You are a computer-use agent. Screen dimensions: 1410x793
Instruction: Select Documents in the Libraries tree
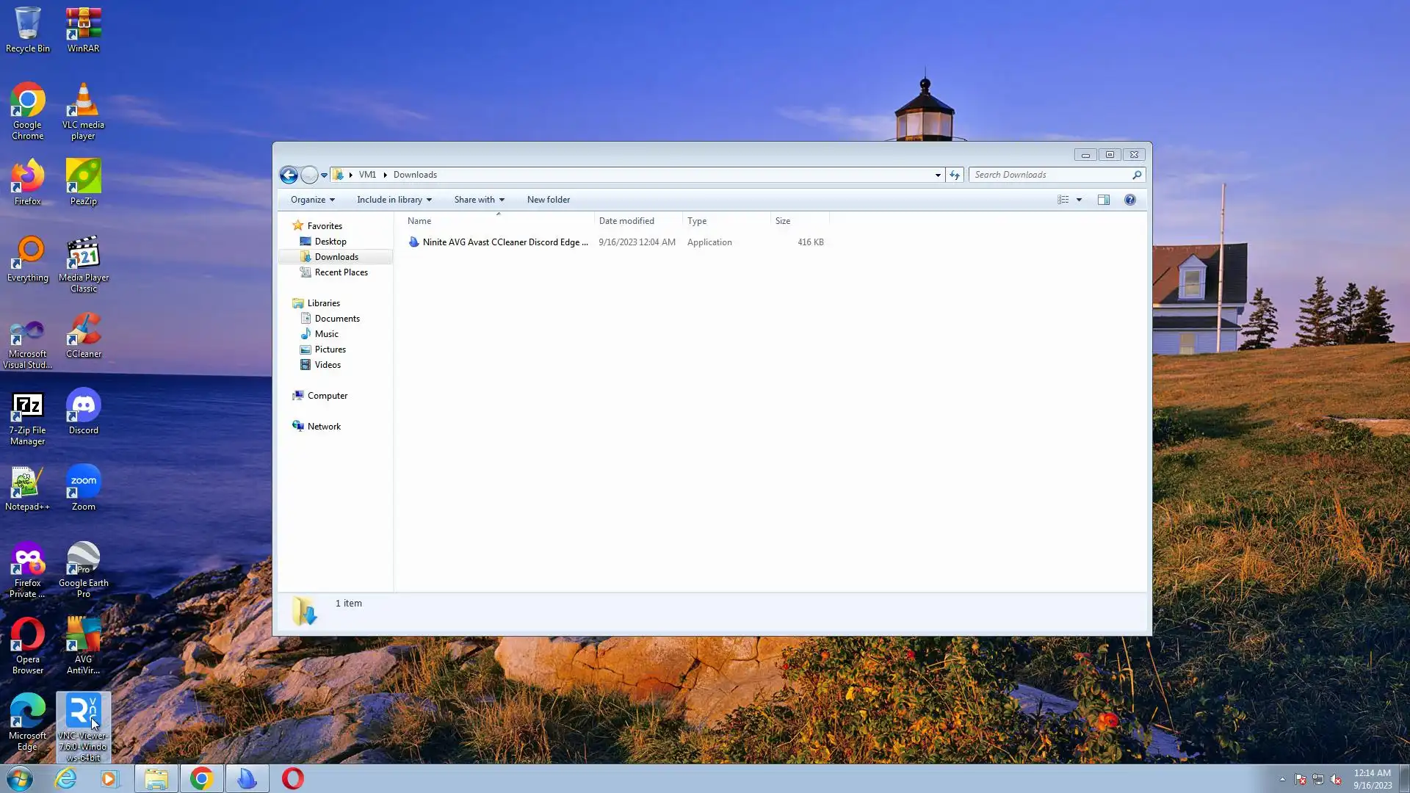coord(337,319)
